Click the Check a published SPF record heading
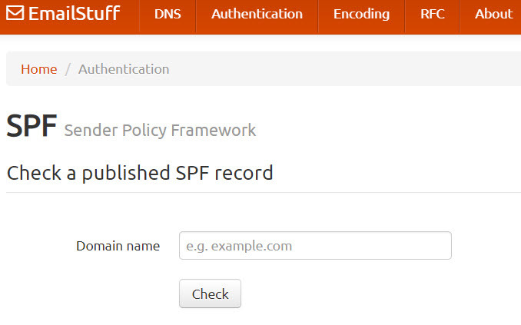Image resolution: width=521 pixels, height=325 pixels. coord(140,173)
